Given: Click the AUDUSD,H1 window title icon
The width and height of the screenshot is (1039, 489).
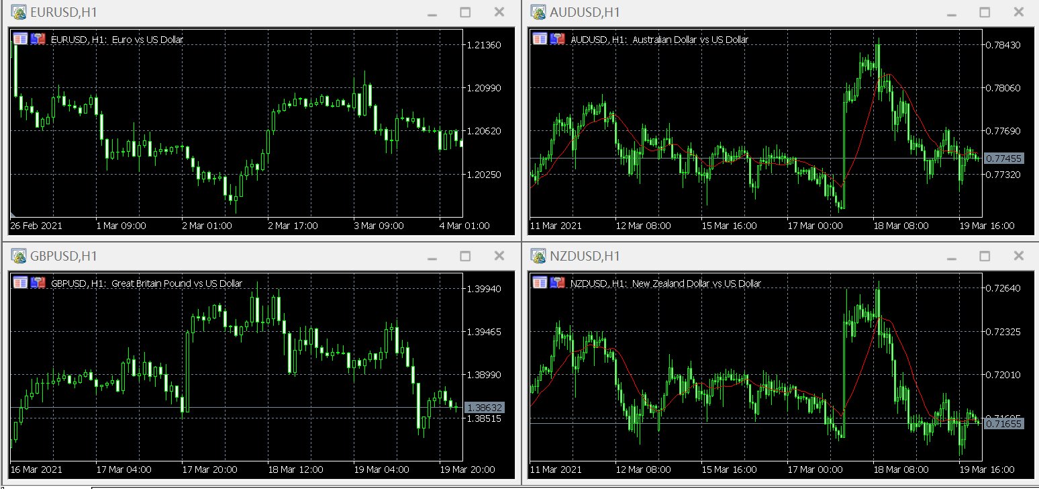Looking at the screenshot, I should tap(538, 12).
